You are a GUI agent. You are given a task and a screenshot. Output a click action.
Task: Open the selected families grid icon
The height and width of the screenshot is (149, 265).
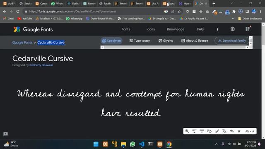pos(248,29)
